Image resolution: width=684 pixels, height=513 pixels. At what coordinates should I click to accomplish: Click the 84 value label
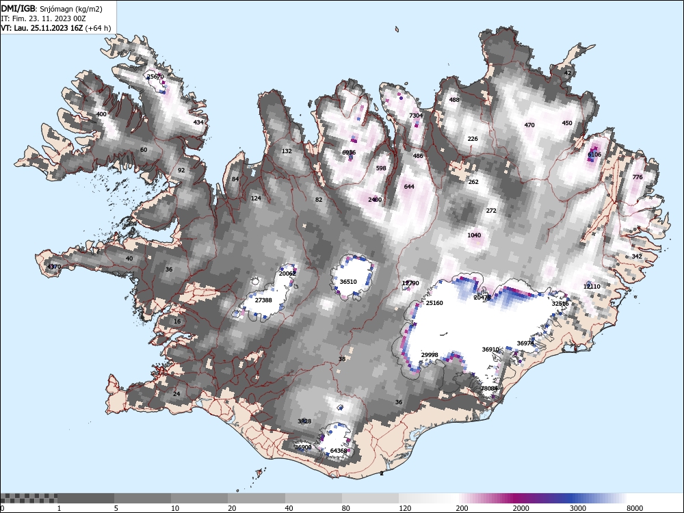(x=235, y=179)
